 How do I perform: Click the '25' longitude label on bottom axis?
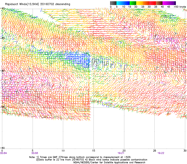coord(154,151)
